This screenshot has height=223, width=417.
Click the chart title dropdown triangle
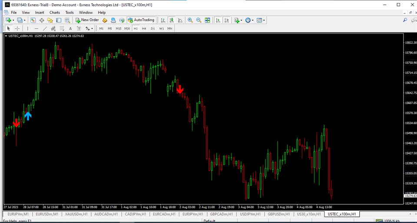[6, 36]
